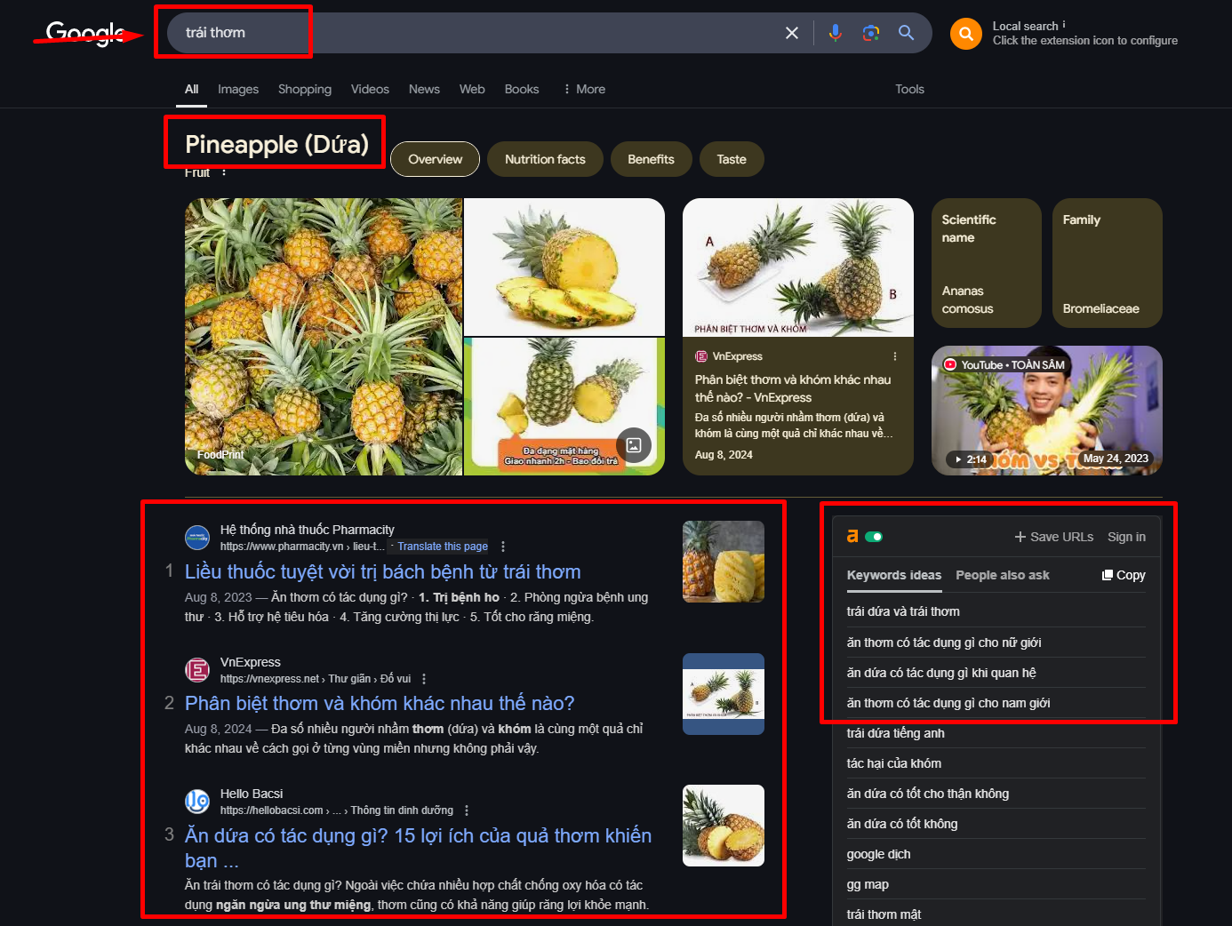Switch to the News tab
Image resolution: width=1232 pixels, height=926 pixels.
click(424, 89)
